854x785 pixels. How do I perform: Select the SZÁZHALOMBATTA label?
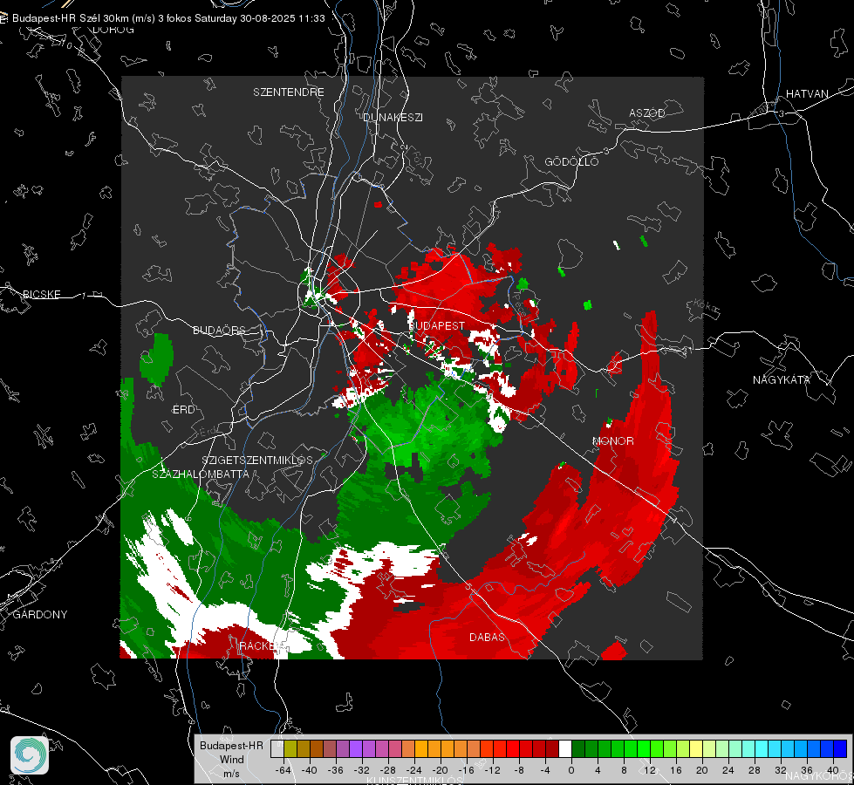click(x=201, y=474)
